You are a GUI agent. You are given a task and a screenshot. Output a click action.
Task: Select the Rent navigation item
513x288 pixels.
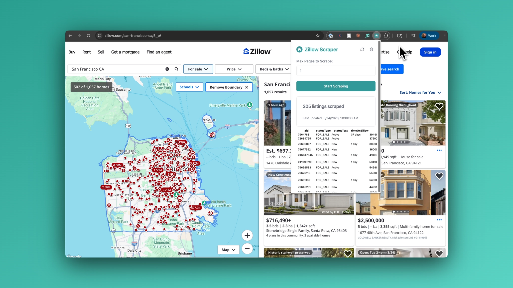click(86, 52)
